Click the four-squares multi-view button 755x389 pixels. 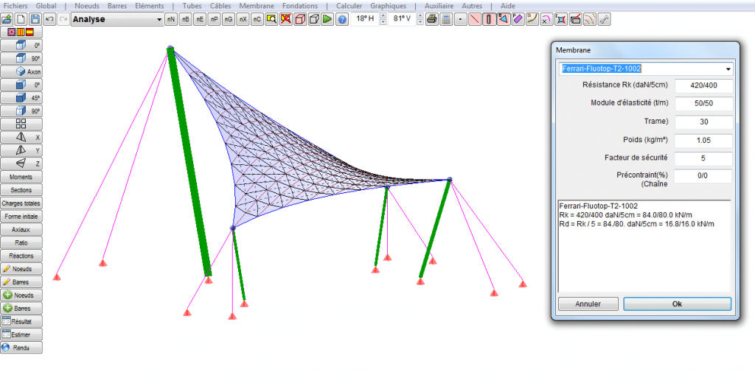pos(21,124)
